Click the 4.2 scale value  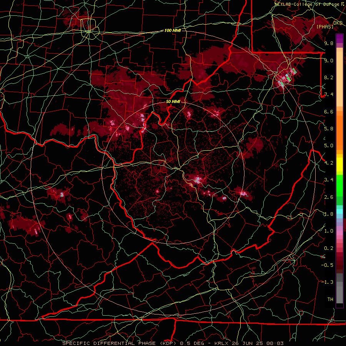329,163
